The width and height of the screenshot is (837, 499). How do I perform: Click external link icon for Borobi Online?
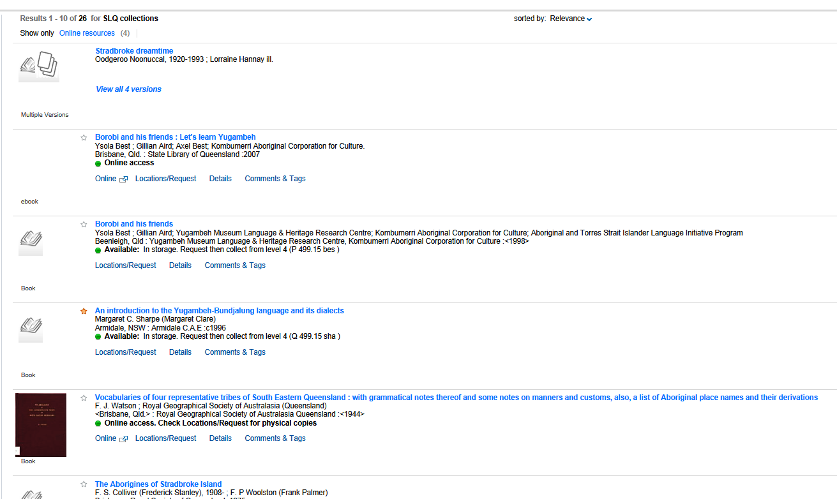pyautogui.click(x=124, y=179)
